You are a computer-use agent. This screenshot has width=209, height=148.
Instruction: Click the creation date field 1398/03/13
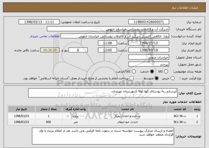pyautogui.click(x=149, y=43)
